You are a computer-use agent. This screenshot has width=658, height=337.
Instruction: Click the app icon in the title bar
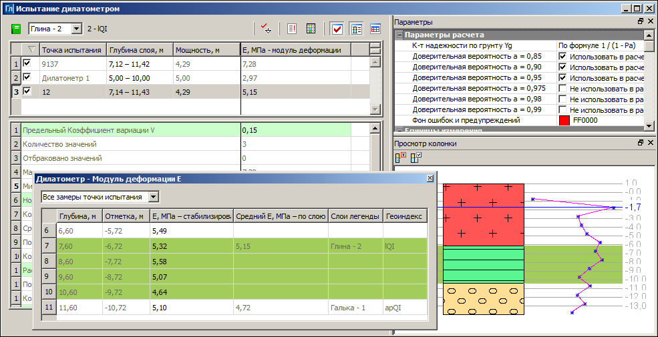point(9,8)
